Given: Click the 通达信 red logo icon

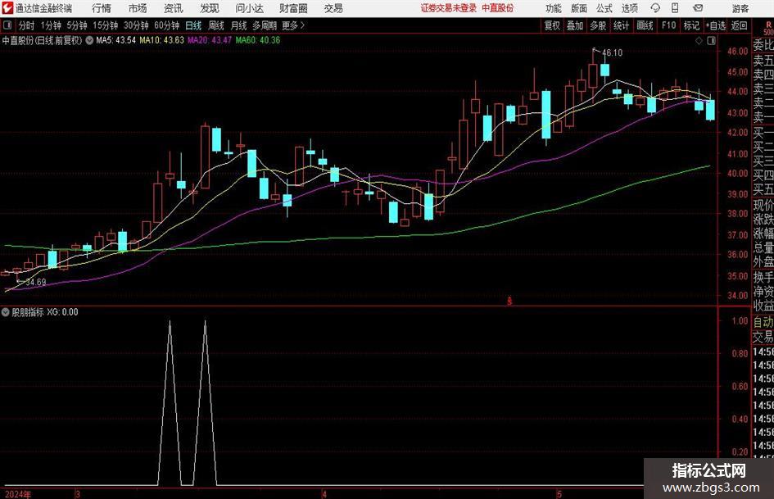Looking at the screenshot, I should [x=7, y=8].
